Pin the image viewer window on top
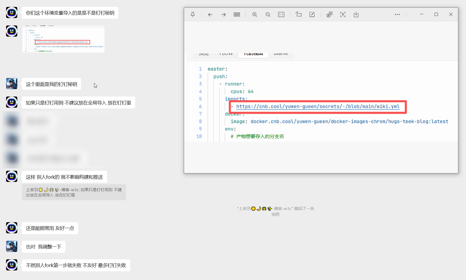 click(193, 15)
